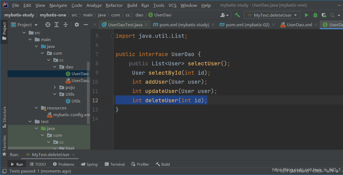This screenshot has height=175, width=343.
Task: Open the Problems tool window
Action: (x=63, y=164)
